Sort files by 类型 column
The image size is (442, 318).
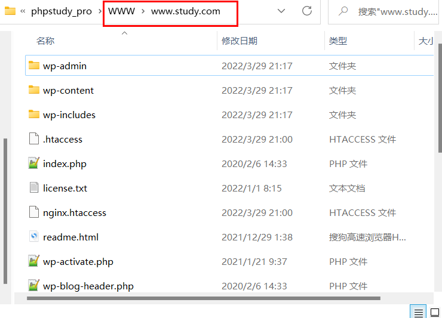pyautogui.click(x=337, y=41)
